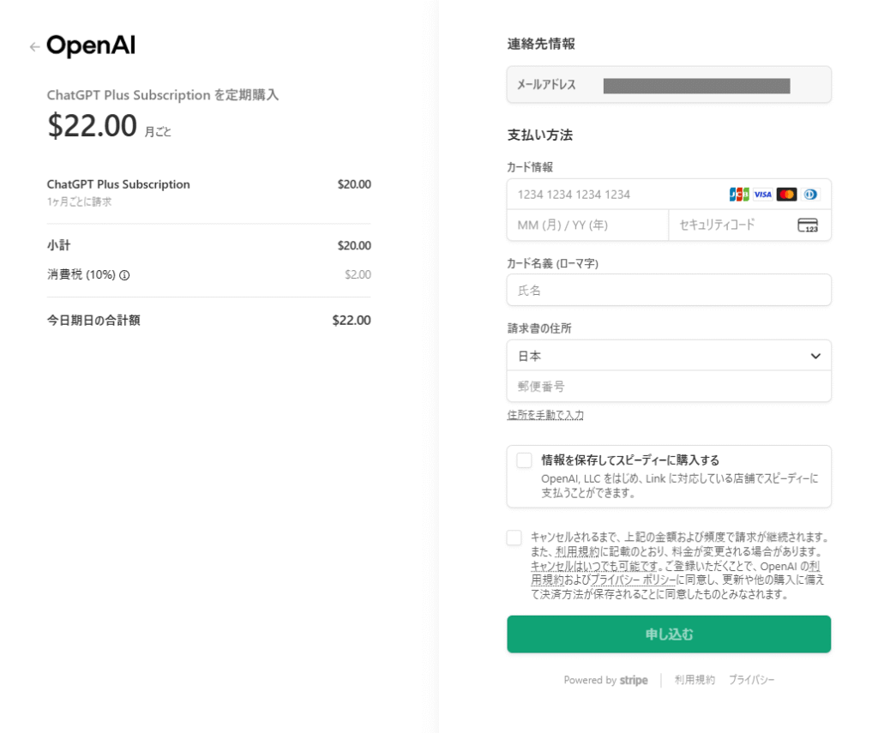Screen dimensions: 878x733
Task: Click the back arrow beside OpenAI logo
Action: coord(34,47)
